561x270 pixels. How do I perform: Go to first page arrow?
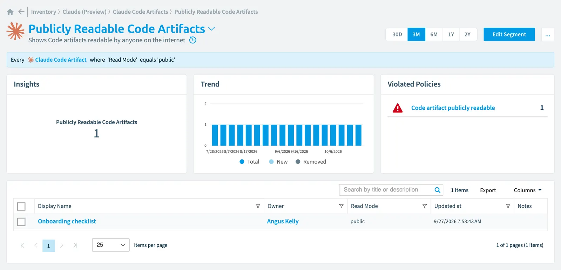coord(22,245)
